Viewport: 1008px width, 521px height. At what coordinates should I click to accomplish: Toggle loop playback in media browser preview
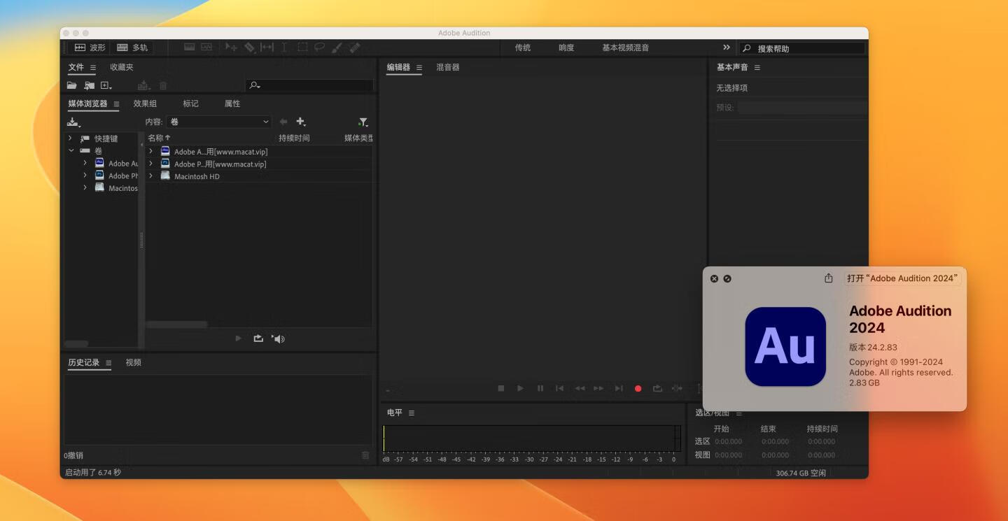coord(258,338)
